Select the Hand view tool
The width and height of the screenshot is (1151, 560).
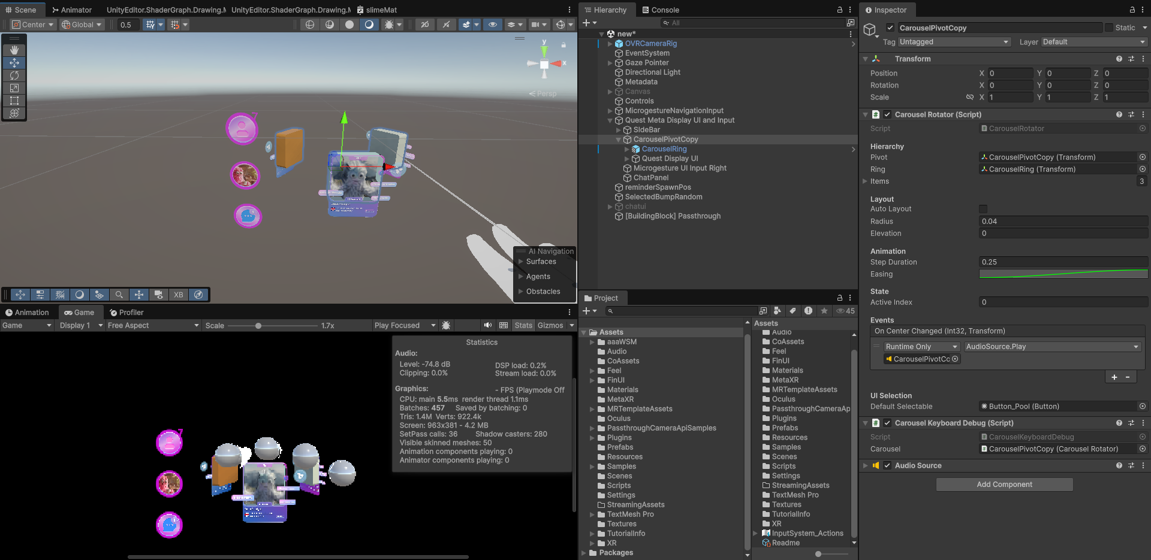14,50
